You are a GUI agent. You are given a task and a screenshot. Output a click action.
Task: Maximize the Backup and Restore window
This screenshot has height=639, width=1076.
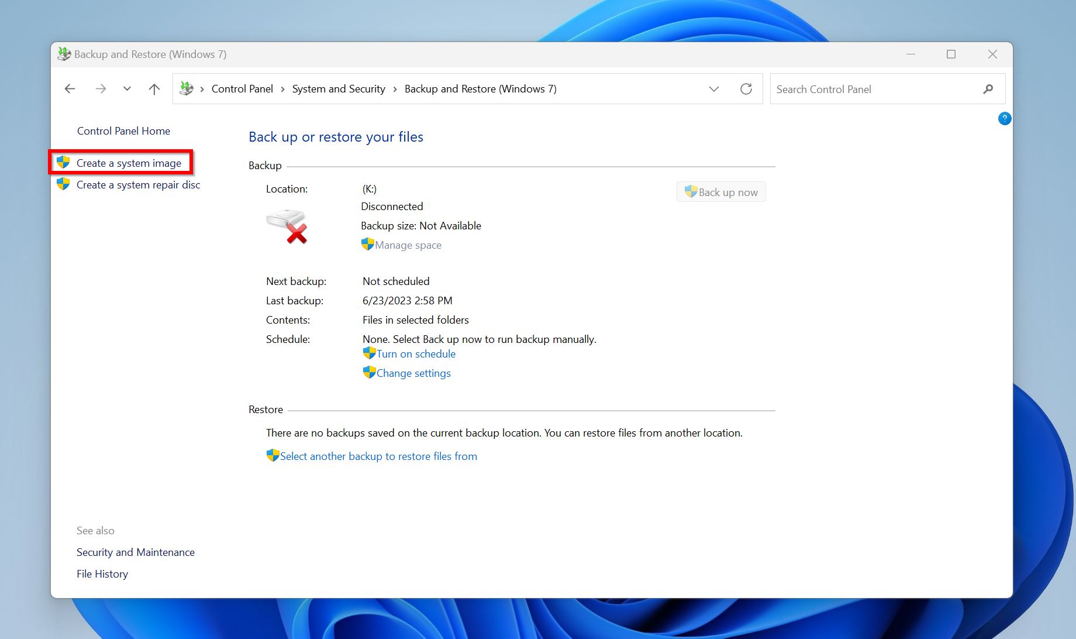pos(951,54)
